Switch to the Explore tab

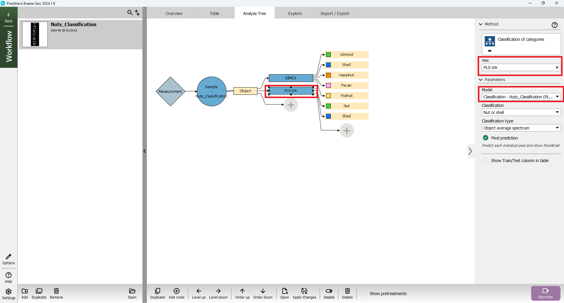pyautogui.click(x=295, y=14)
